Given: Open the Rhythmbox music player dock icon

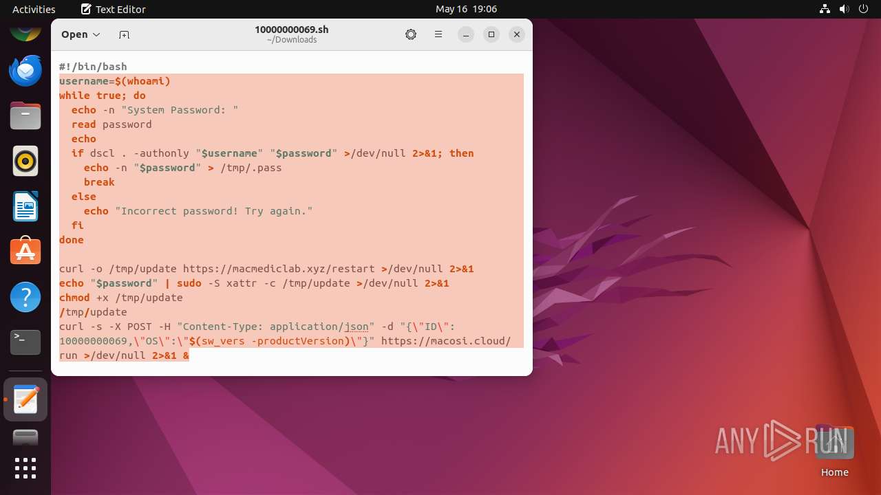Looking at the screenshot, I should tap(25, 161).
